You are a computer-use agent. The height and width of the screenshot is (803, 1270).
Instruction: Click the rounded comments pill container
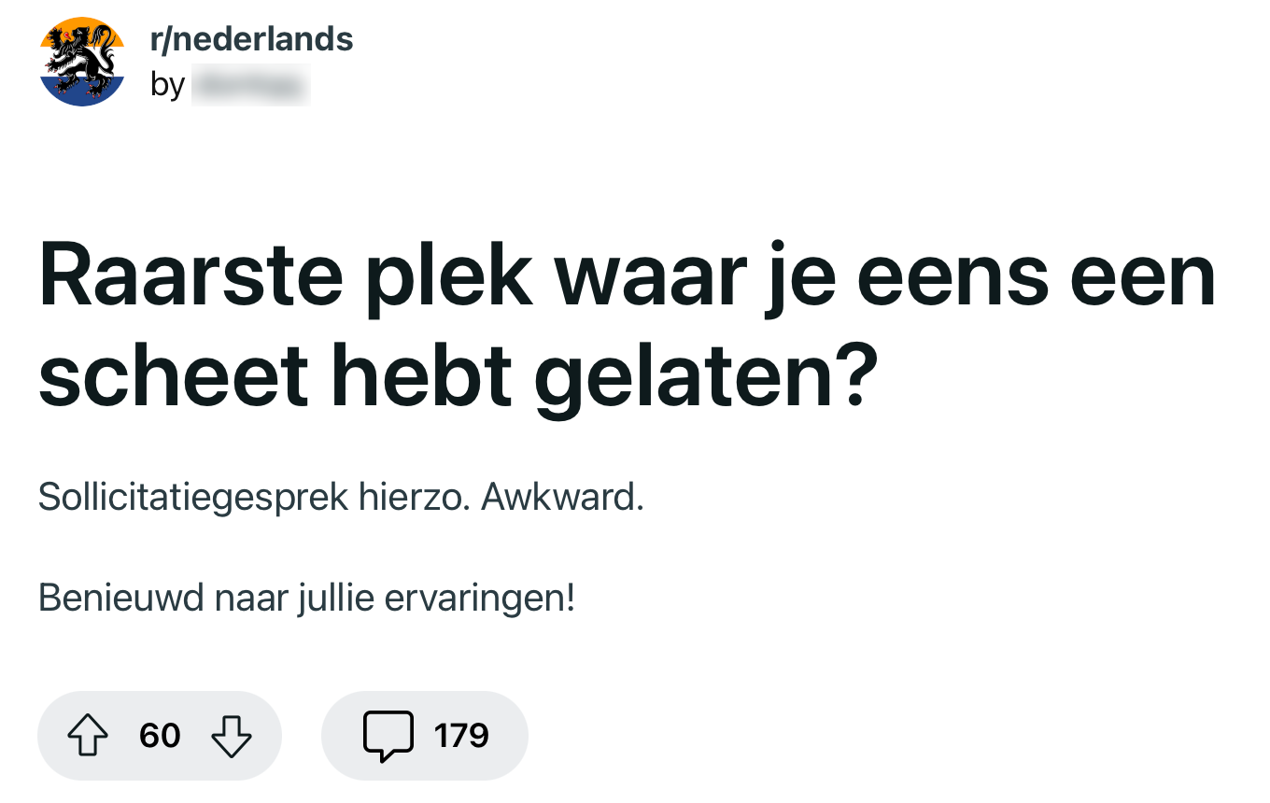pyautogui.click(x=425, y=736)
